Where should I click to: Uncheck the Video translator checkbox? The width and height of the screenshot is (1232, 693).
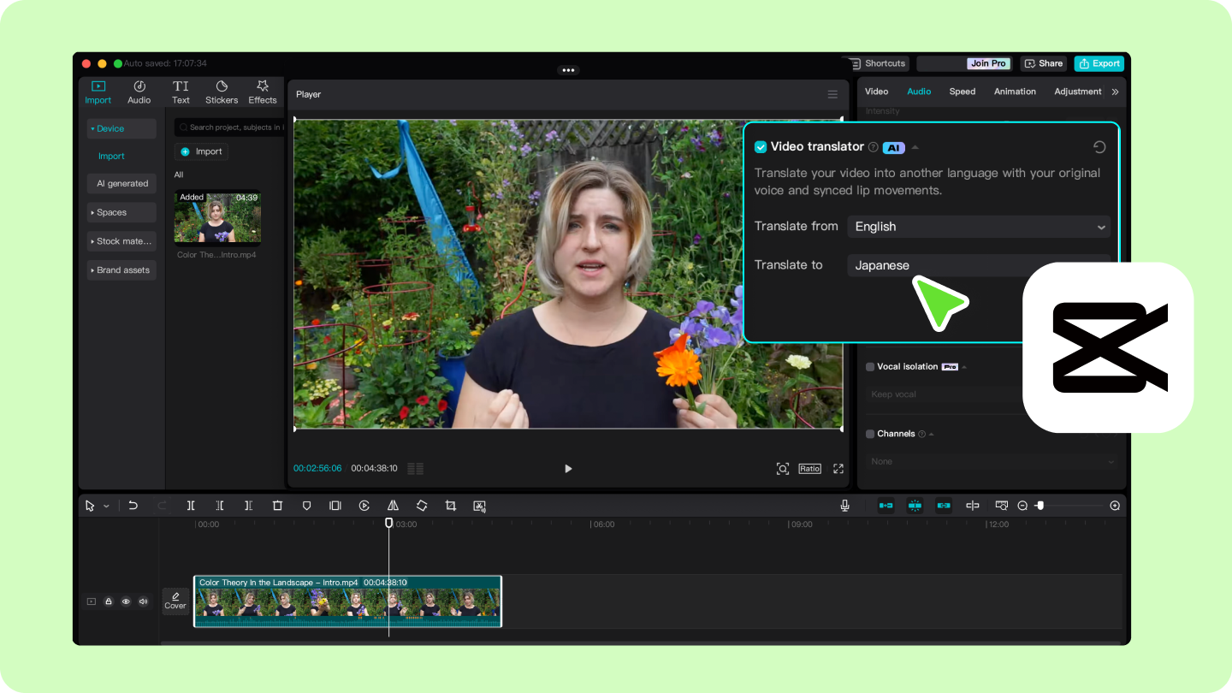tap(761, 147)
